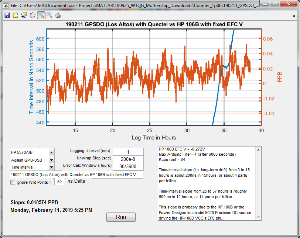Screen dimensions: 300x238
Task: Minimize the MATLAB figure window
Action: click(x=265, y=4)
